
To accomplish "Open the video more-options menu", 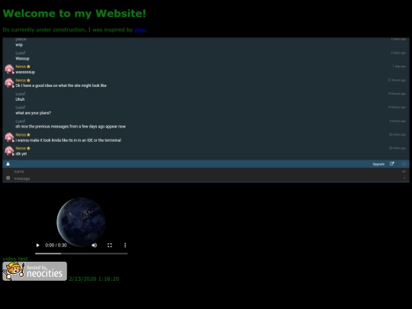I will coord(125,245).
